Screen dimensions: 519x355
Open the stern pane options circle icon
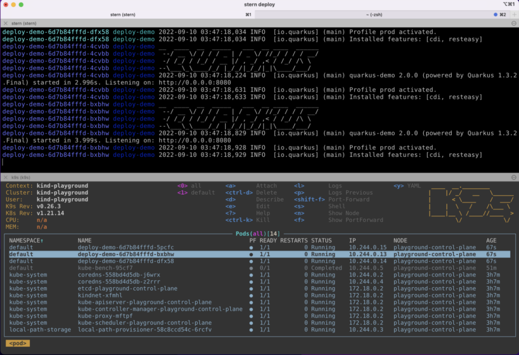(x=514, y=24)
